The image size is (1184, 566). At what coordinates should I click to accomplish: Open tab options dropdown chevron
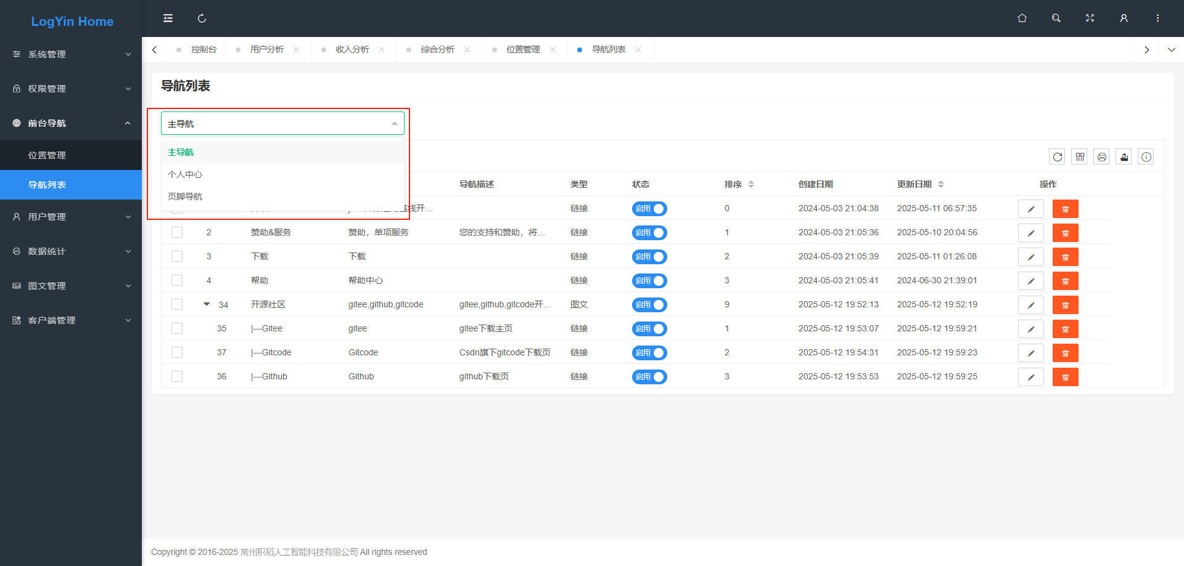1171,49
